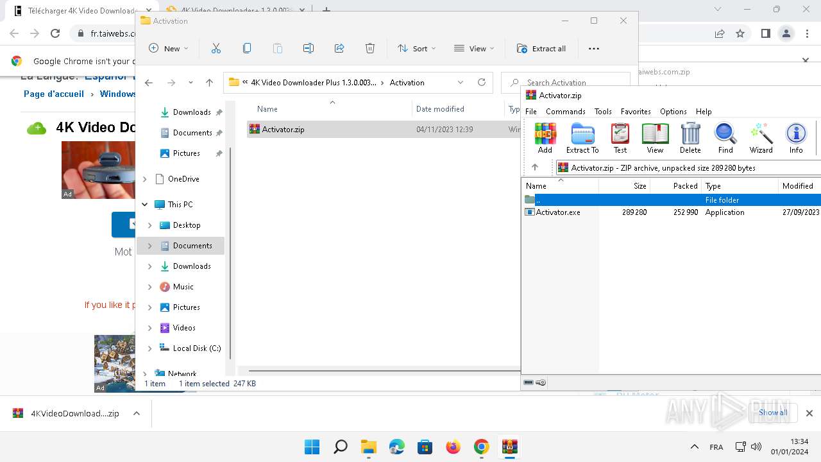Click the View book icon in WinRAR
The height and width of the screenshot is (462, 821).
(x=655, y=139)
